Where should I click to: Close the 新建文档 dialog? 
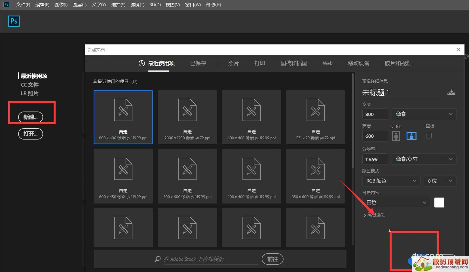[x=459, y=50]
